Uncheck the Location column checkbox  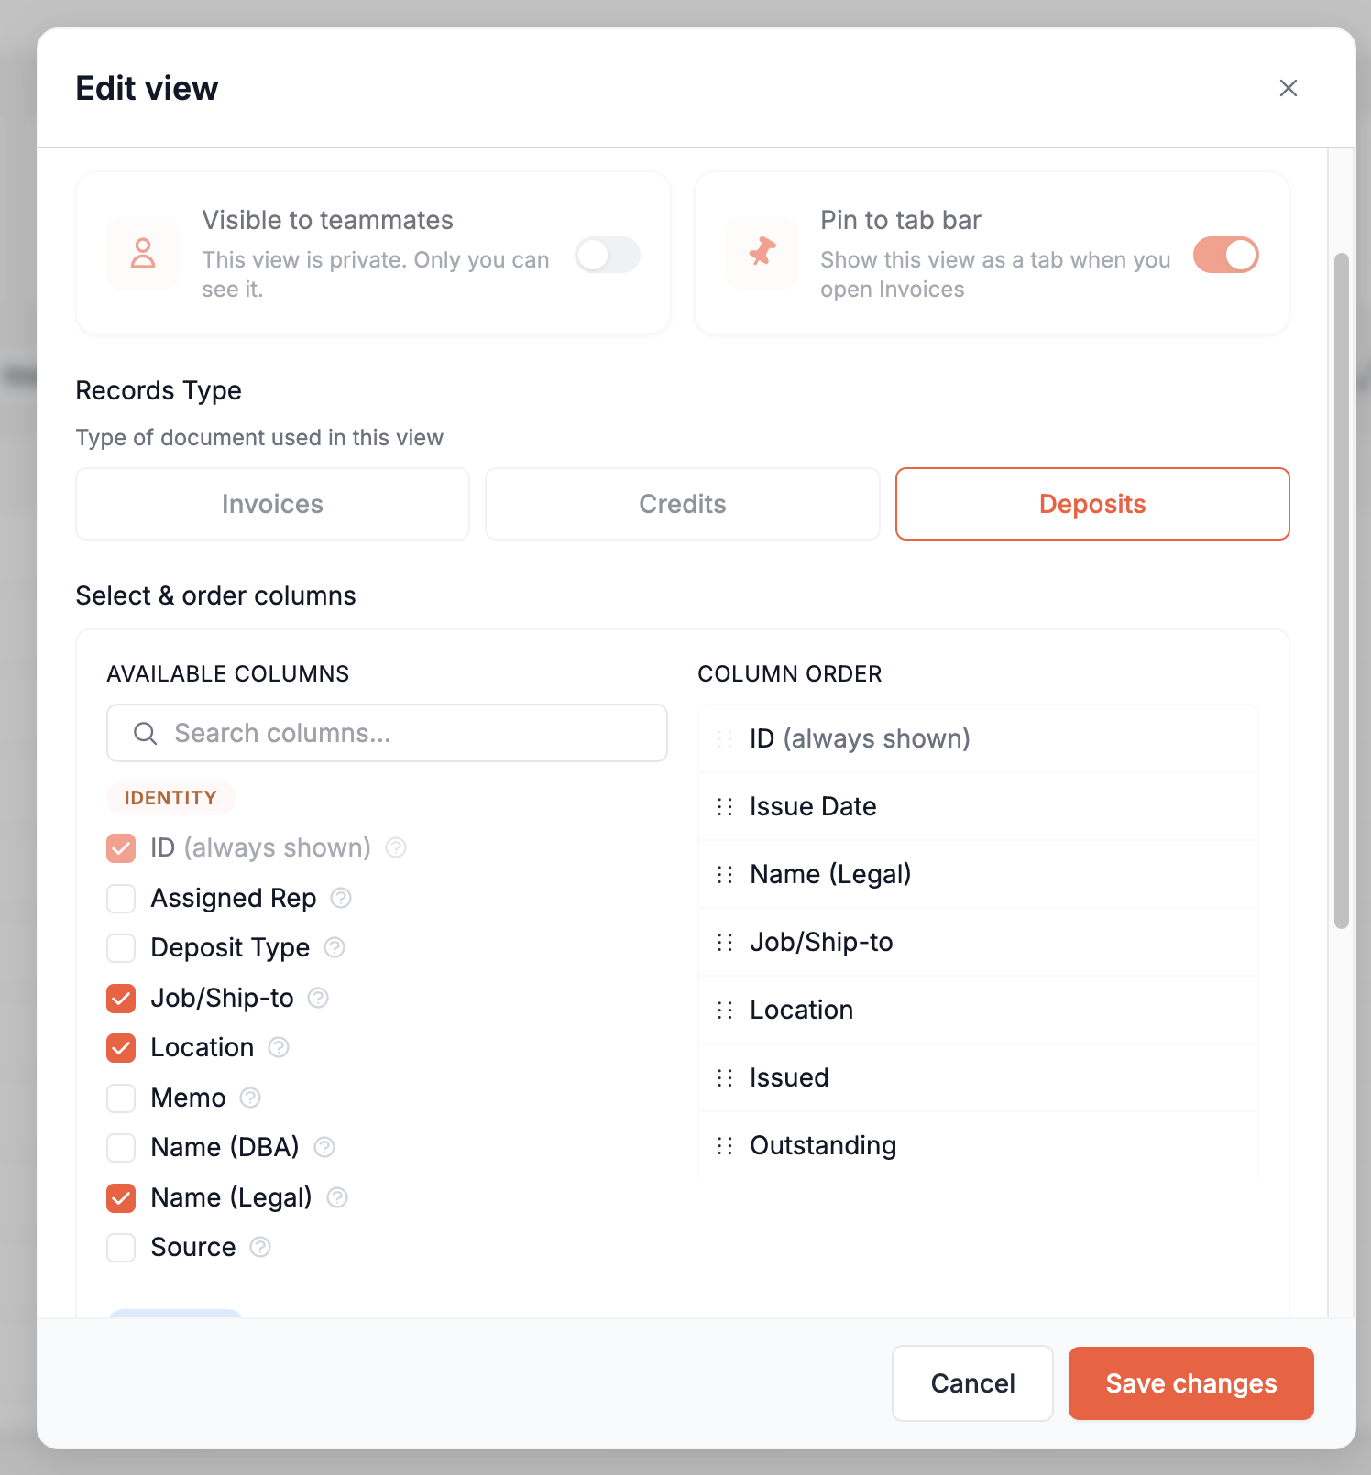point(121,1047)
